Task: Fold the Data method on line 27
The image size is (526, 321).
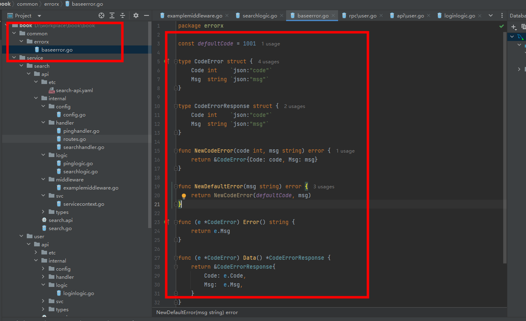Action: coord(175,257)
